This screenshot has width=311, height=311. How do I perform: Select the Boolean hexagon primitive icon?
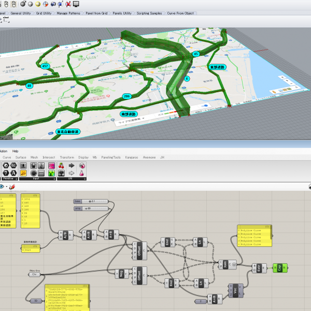(6, 165)
